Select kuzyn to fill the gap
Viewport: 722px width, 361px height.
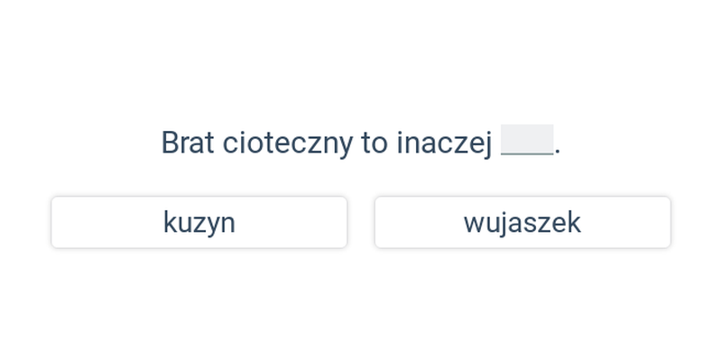pos(199,222)
